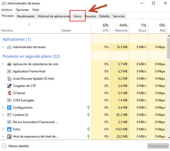This screenshot has height=151, width=170.
Task: Click the red CCleaner icon
Action: [x=9, y=93]
